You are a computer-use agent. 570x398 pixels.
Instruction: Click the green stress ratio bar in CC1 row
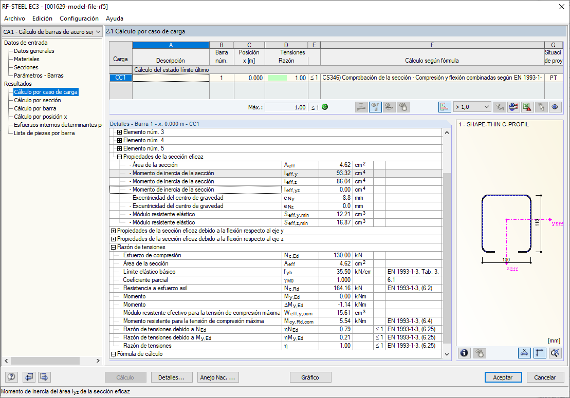pyautogui.click(x=277, y=78)
